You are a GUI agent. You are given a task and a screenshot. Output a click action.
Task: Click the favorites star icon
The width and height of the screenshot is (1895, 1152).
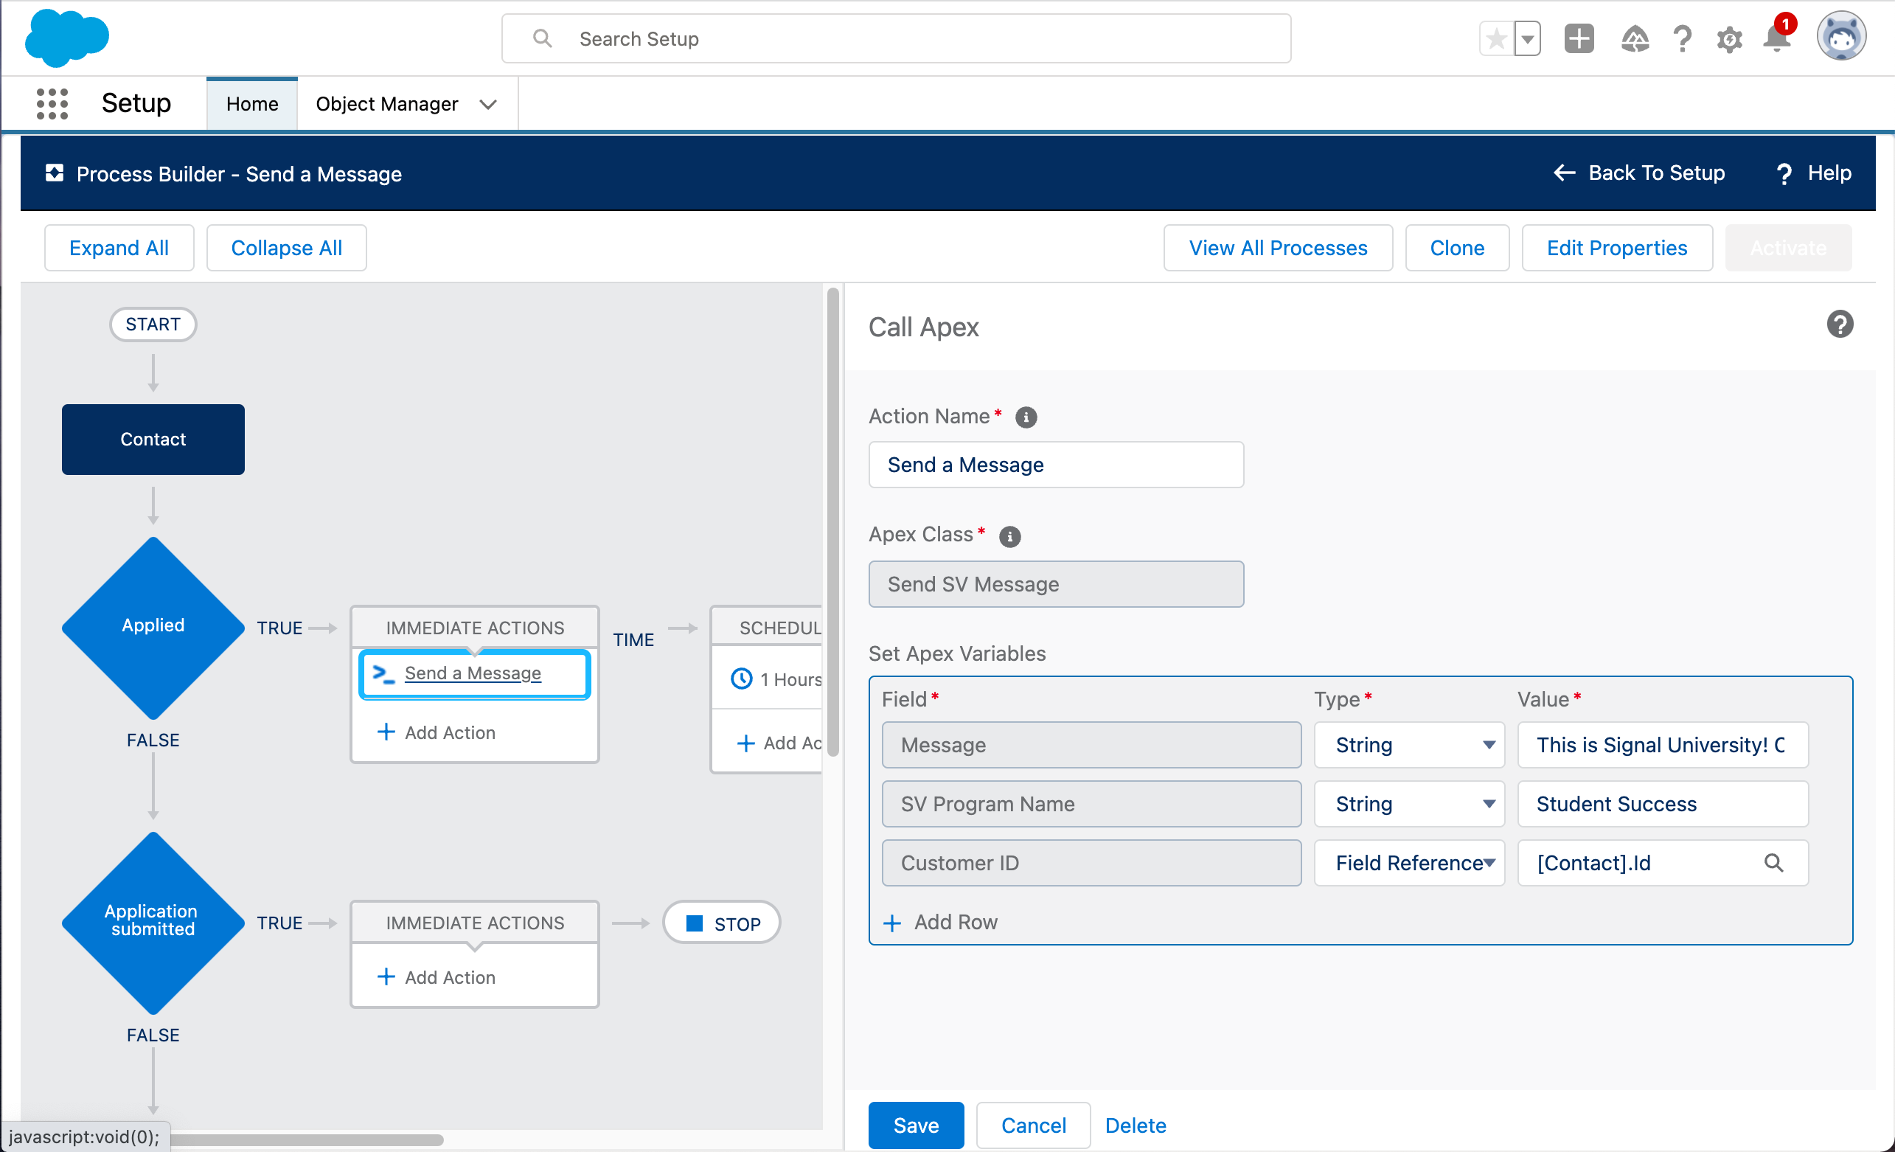pyautogui.click(x=1497, y=38)
